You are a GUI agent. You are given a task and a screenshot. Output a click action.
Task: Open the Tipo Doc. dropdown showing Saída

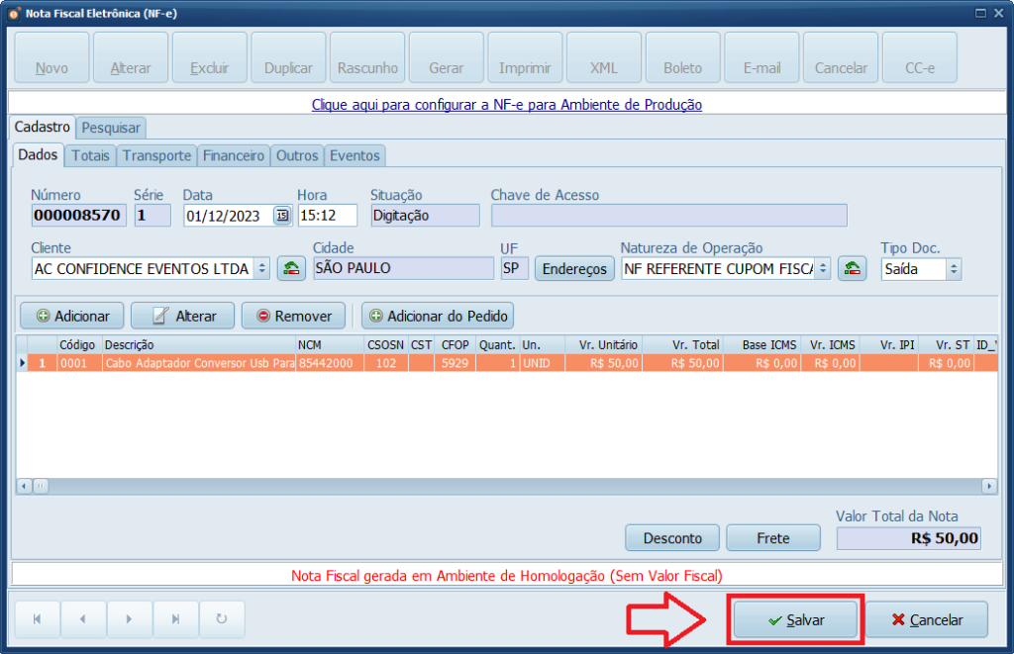coord(953,268)
